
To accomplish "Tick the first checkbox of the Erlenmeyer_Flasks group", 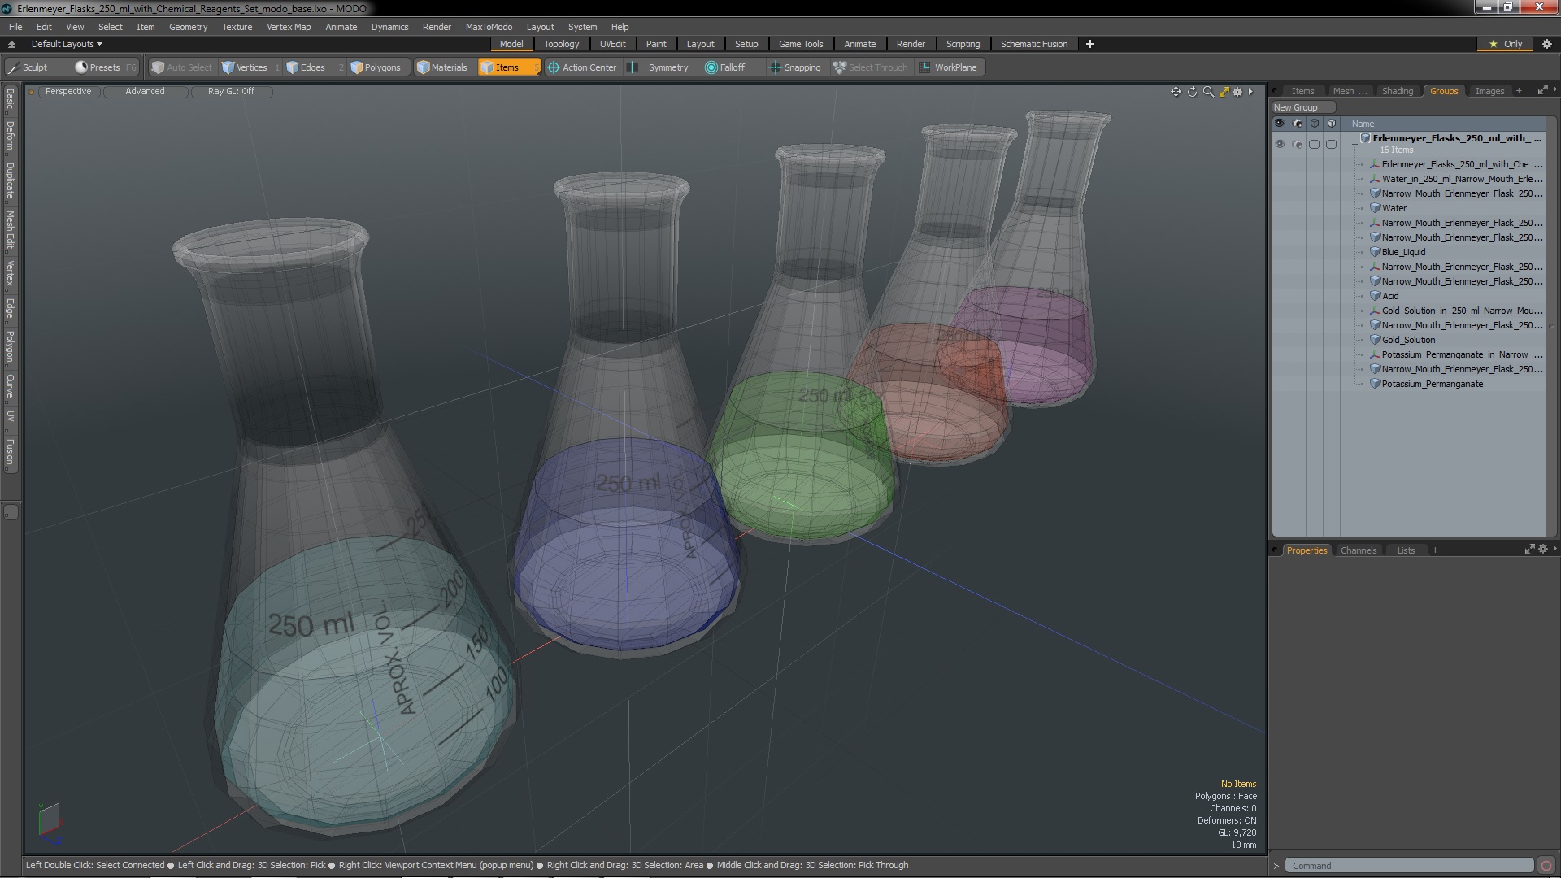I will point(1314,144).
